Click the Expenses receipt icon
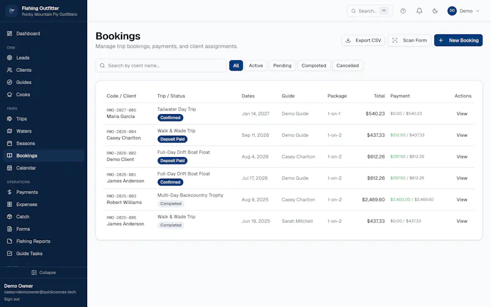 [x=10, y=204]
